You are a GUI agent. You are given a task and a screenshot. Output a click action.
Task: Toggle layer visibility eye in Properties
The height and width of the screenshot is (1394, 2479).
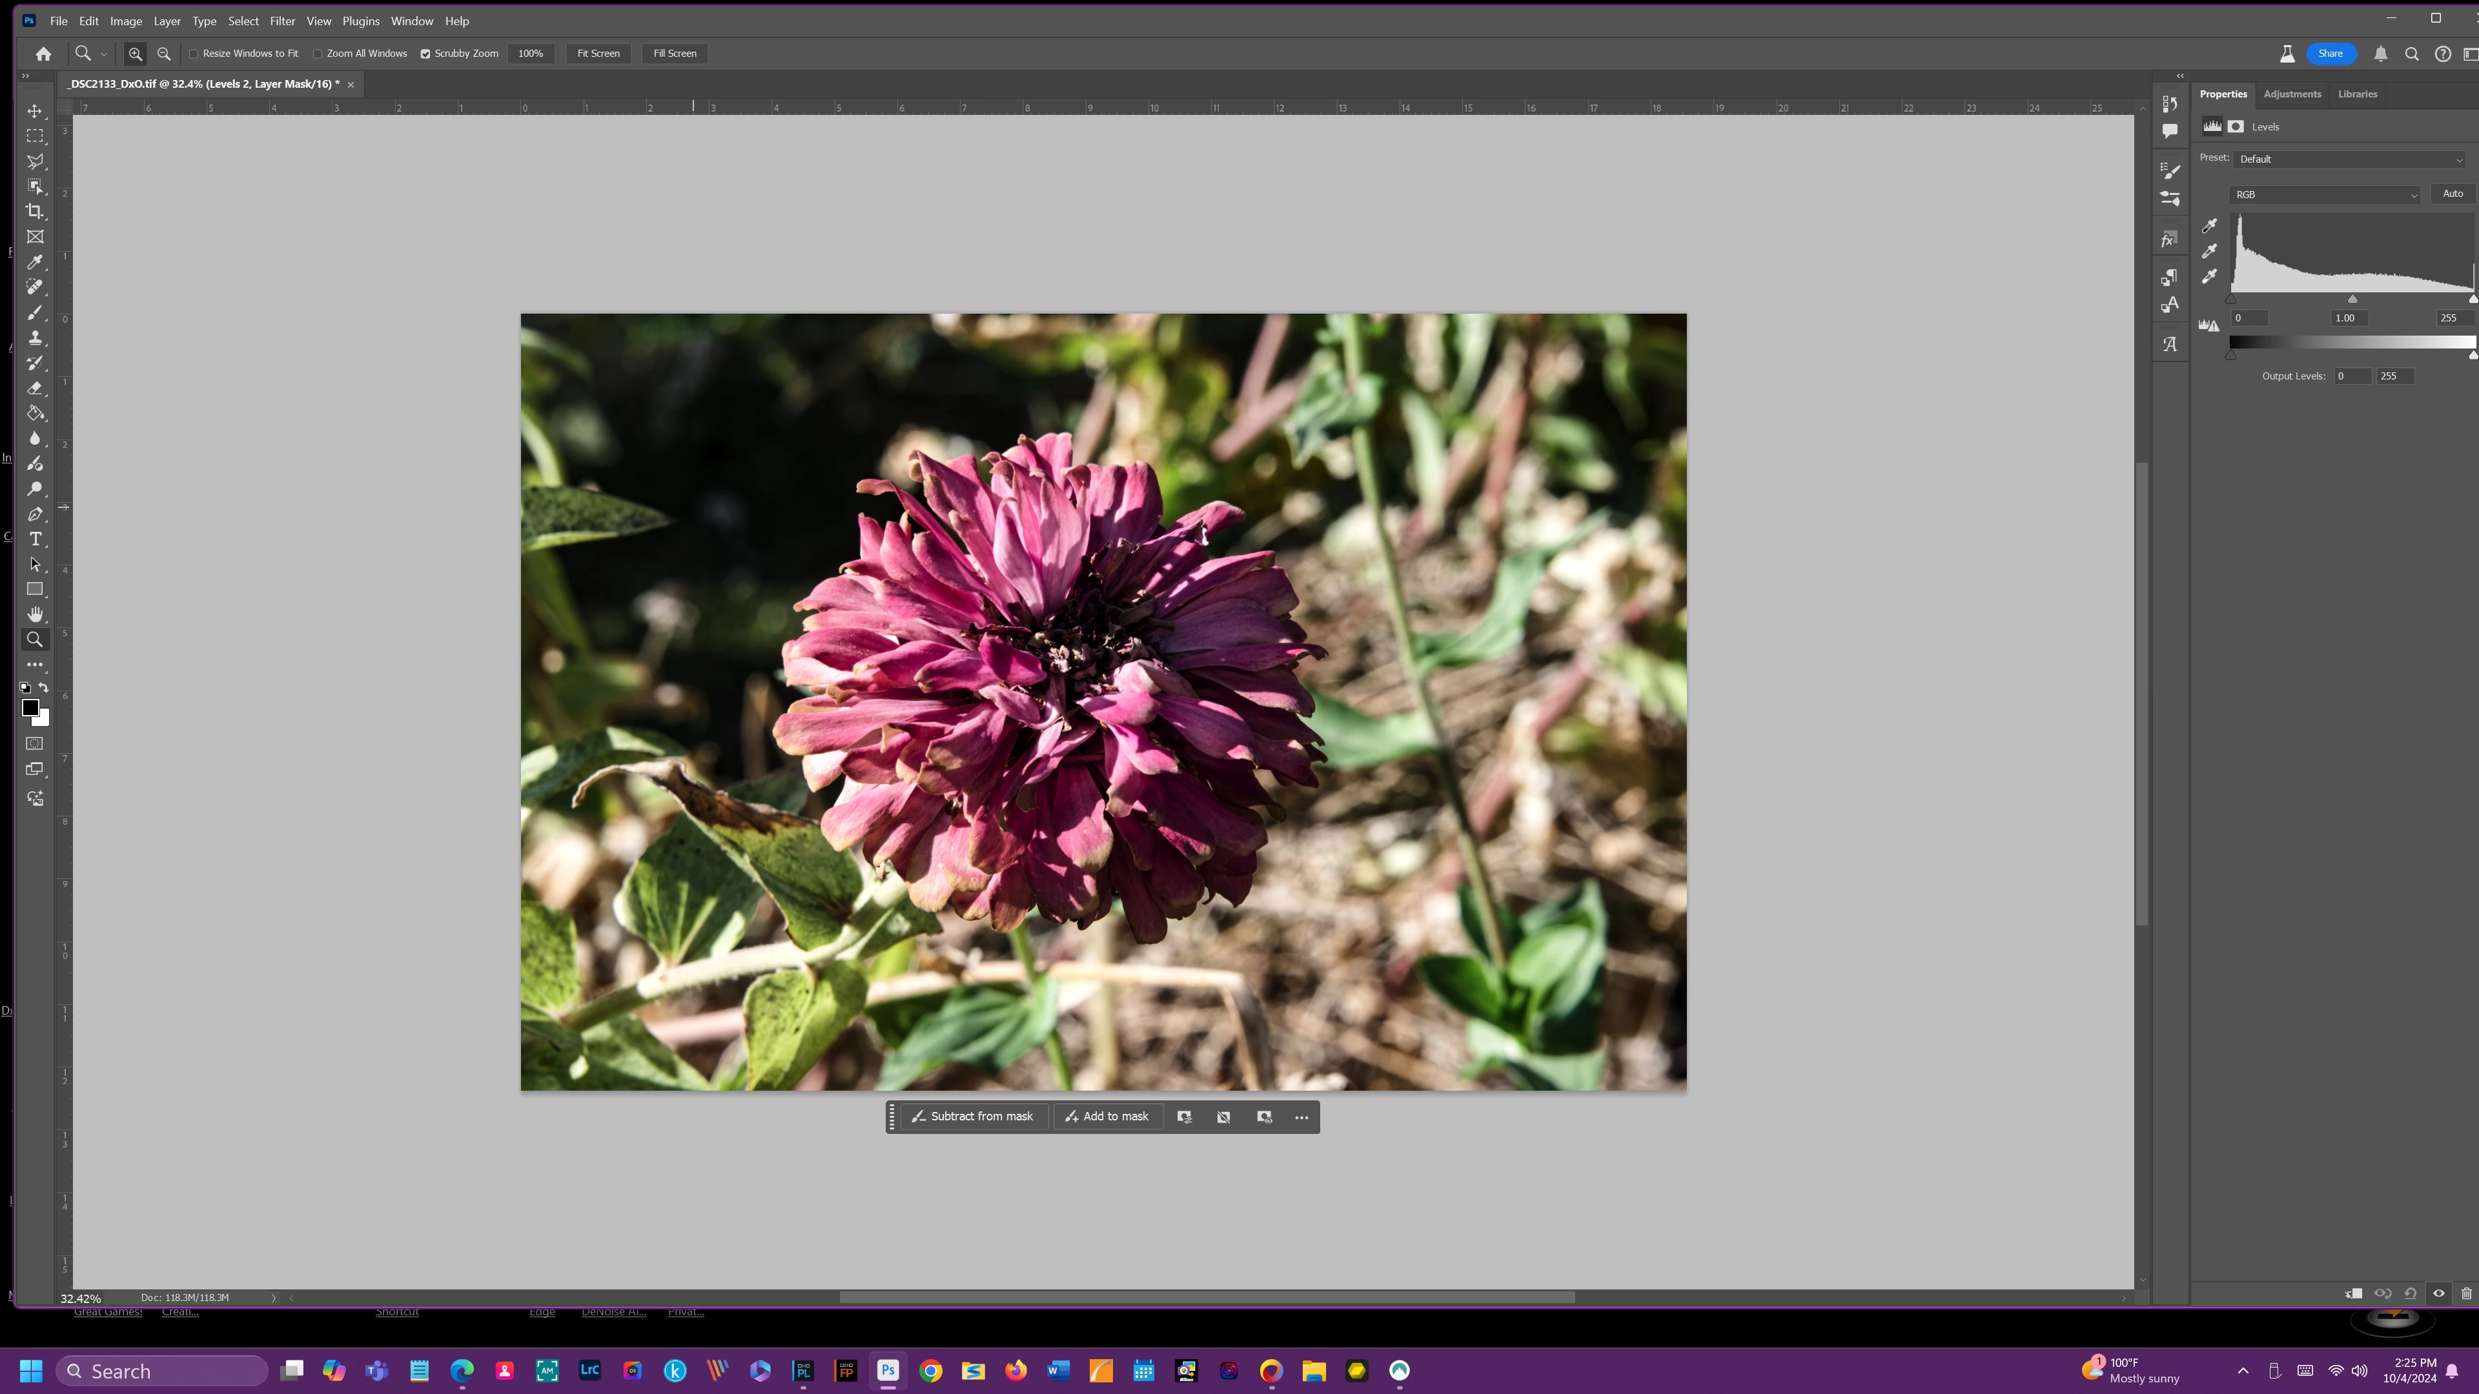[2438, 1293]
